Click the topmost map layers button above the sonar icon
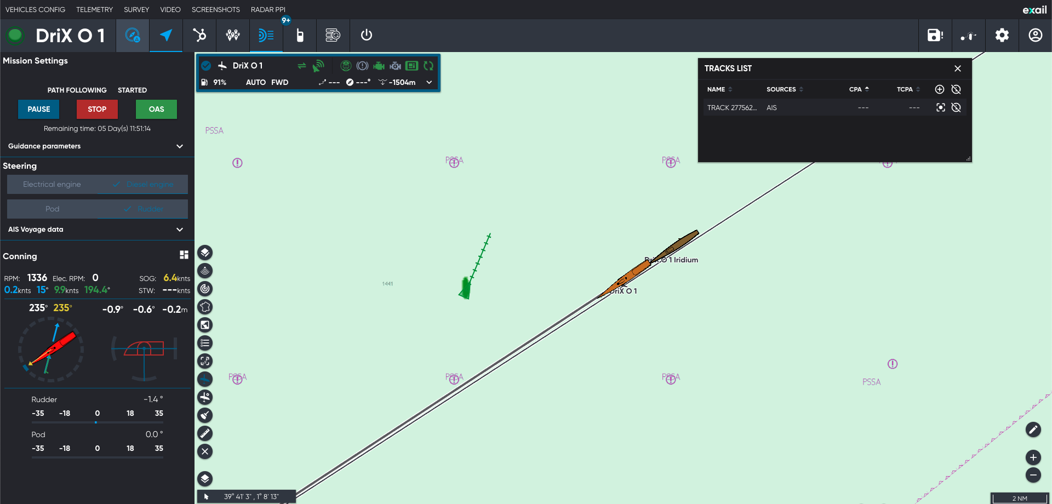 [205, 253]
